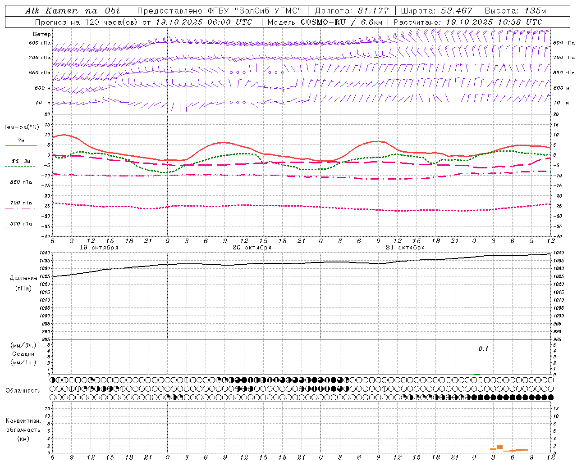Click the Облачность cloud cover label
The height and width of the screenshot is (461, 577).
(23, 391)
